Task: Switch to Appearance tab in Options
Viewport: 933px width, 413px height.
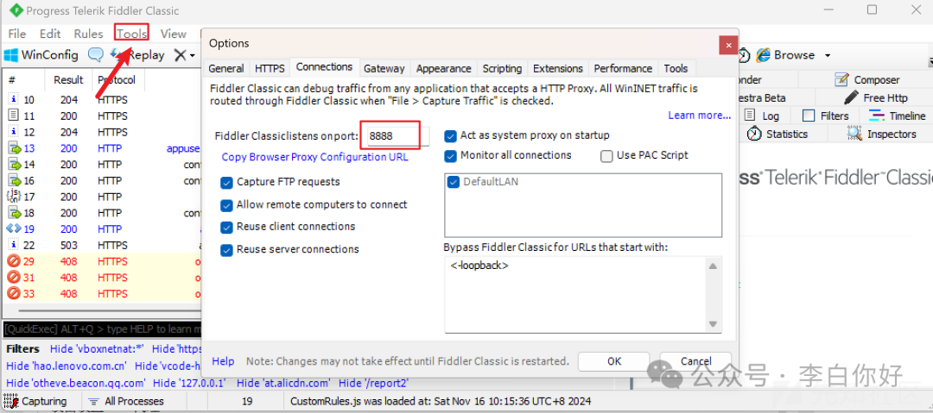Action: click(x=444, y=68)
